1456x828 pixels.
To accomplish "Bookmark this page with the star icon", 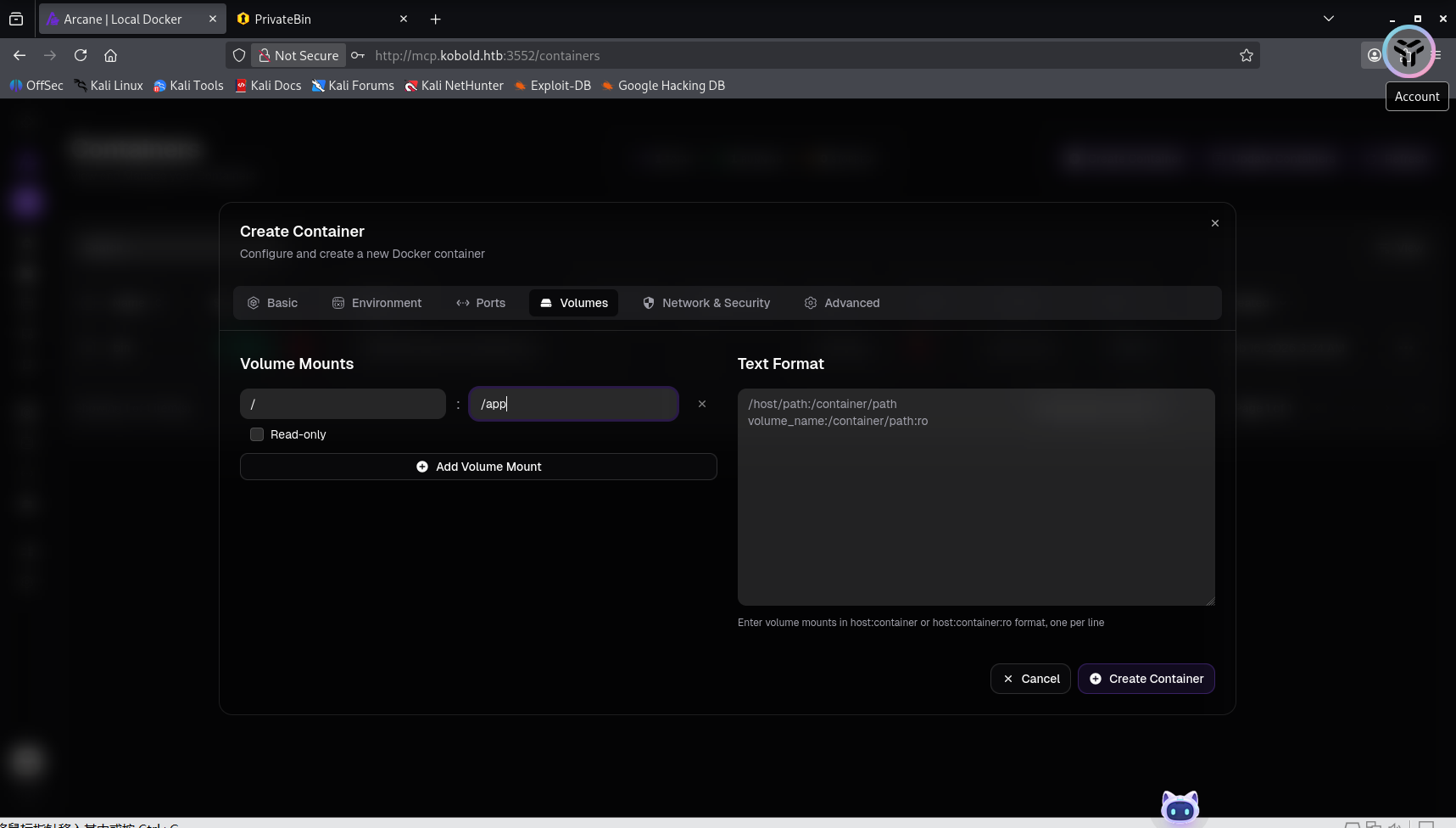I will pos(1246,55).
